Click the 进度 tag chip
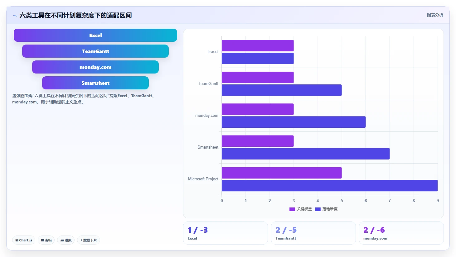Screen dimensions: 456x257 point(66,240)
